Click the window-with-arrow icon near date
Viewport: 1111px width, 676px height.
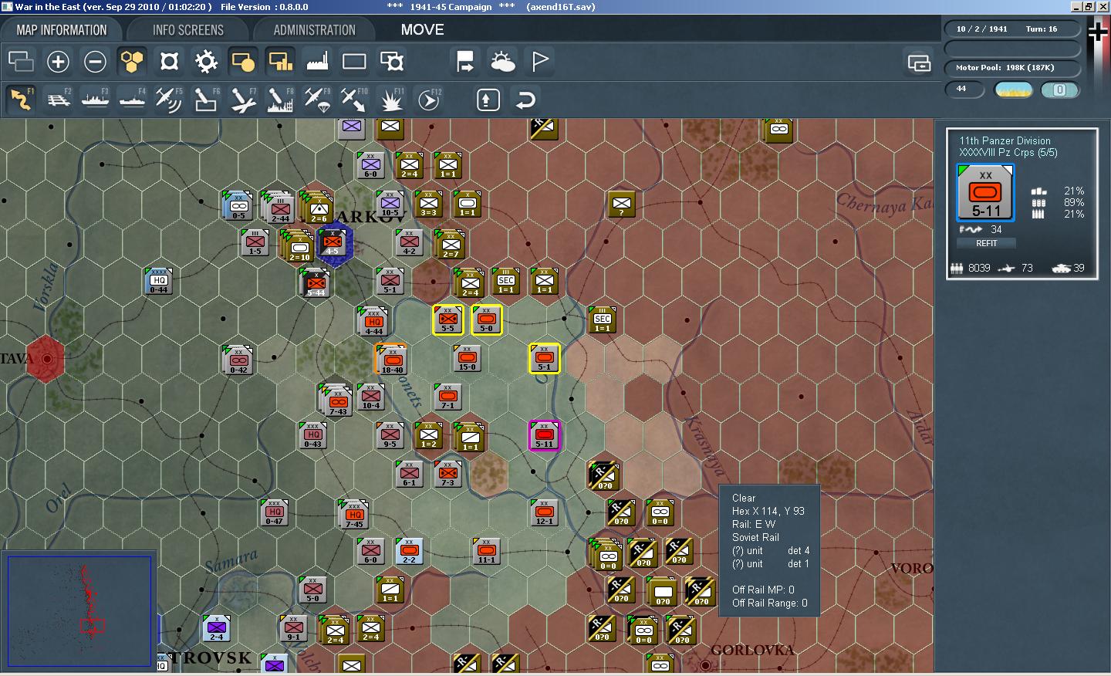[x=919, y=63]
